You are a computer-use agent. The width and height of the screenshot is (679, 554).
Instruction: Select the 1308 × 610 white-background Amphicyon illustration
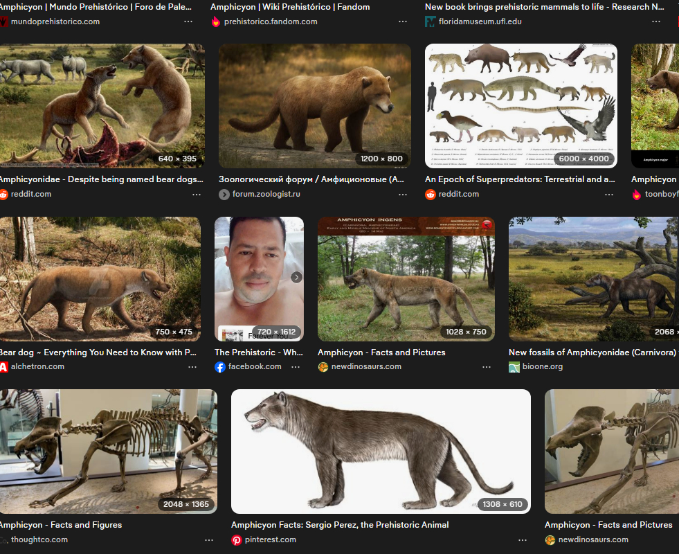pyautogui.click(x=381, y=451)
